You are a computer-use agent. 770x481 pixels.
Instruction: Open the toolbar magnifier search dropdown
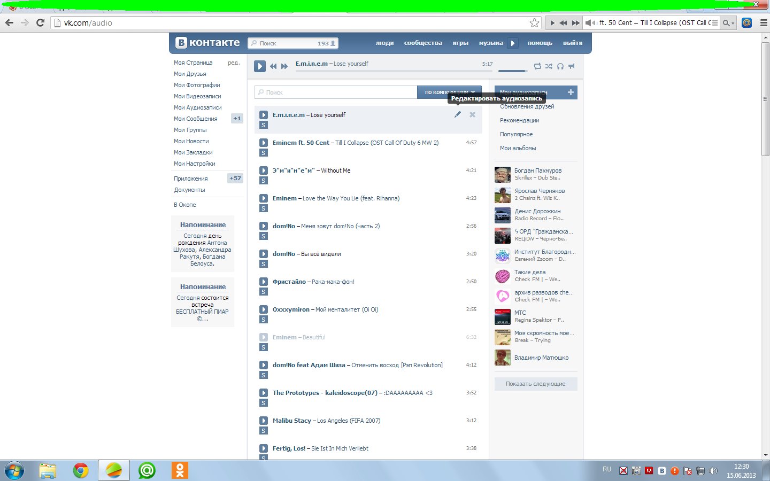click(x=728, y=23)
